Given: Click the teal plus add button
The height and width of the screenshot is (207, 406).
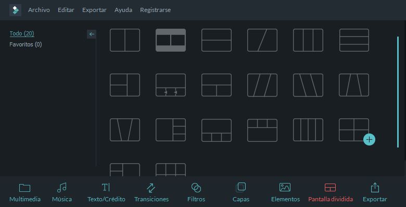Looking at the screenshot, I should tap(369, 140).
